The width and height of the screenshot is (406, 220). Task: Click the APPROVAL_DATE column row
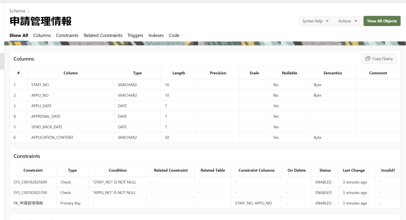click(x=46, y=117)
